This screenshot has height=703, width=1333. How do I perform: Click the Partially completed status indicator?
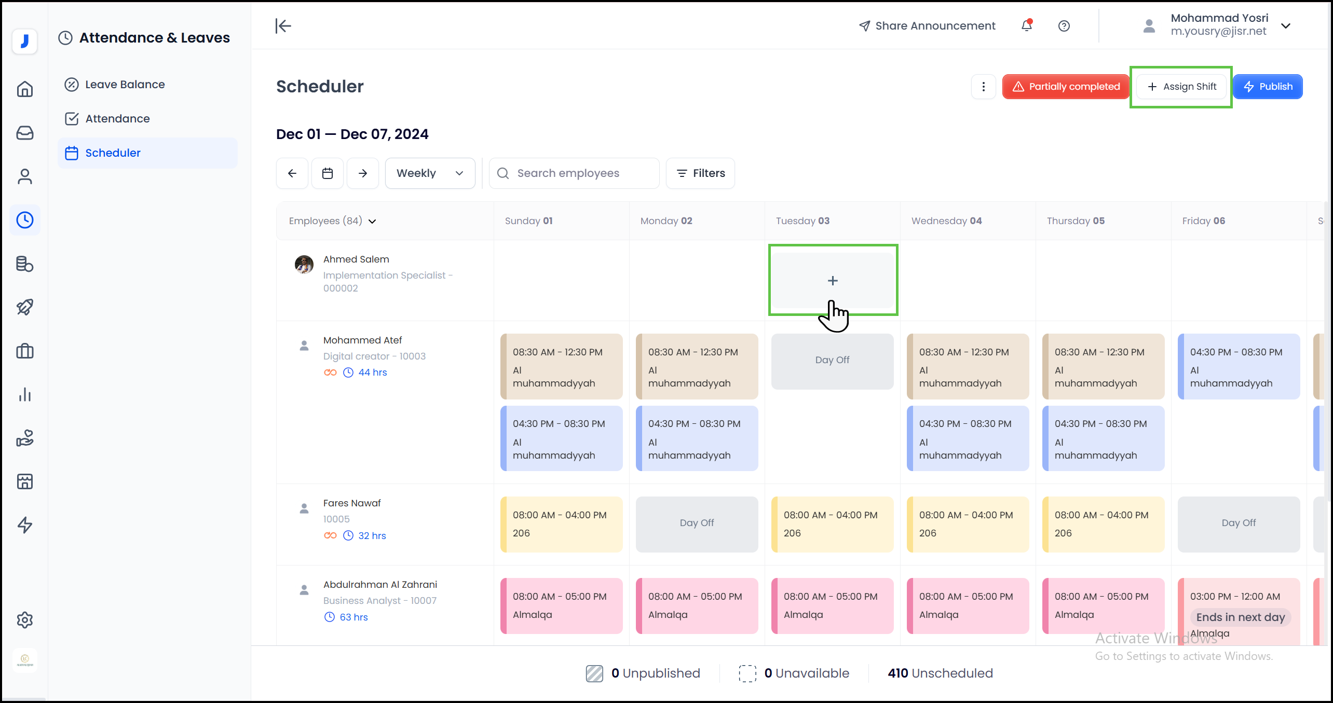(x=1066, y=86)
